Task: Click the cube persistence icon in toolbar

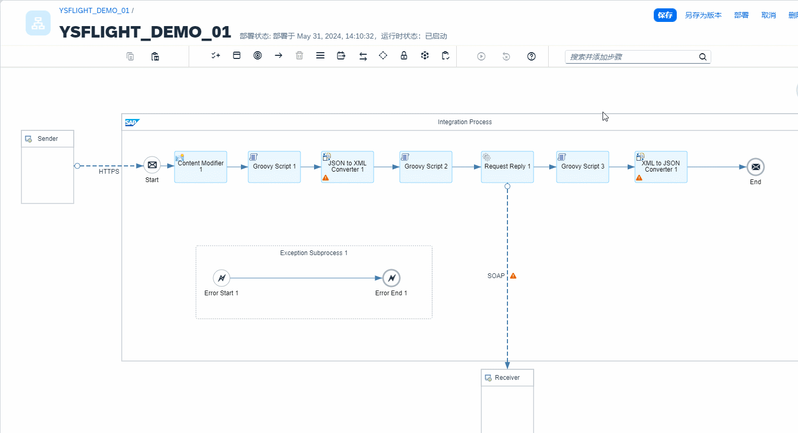Action: (x=425, y=55)
